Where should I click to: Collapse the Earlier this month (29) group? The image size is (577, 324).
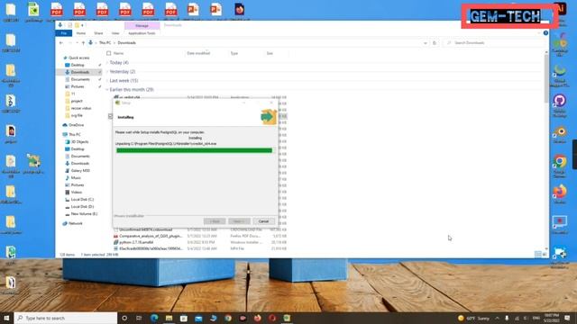point(107,90)
